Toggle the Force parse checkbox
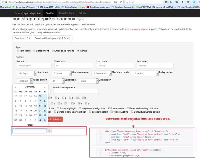The height and width of the screenshot is (158, 200). (x=109, y=108)
